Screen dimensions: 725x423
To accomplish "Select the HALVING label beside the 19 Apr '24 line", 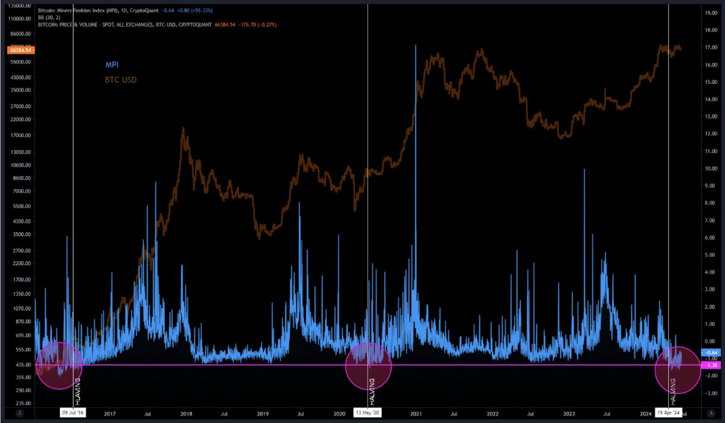I will click(672, 392).
